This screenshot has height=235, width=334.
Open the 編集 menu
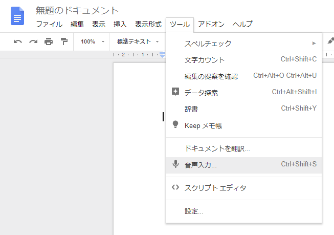click(77, 24)
